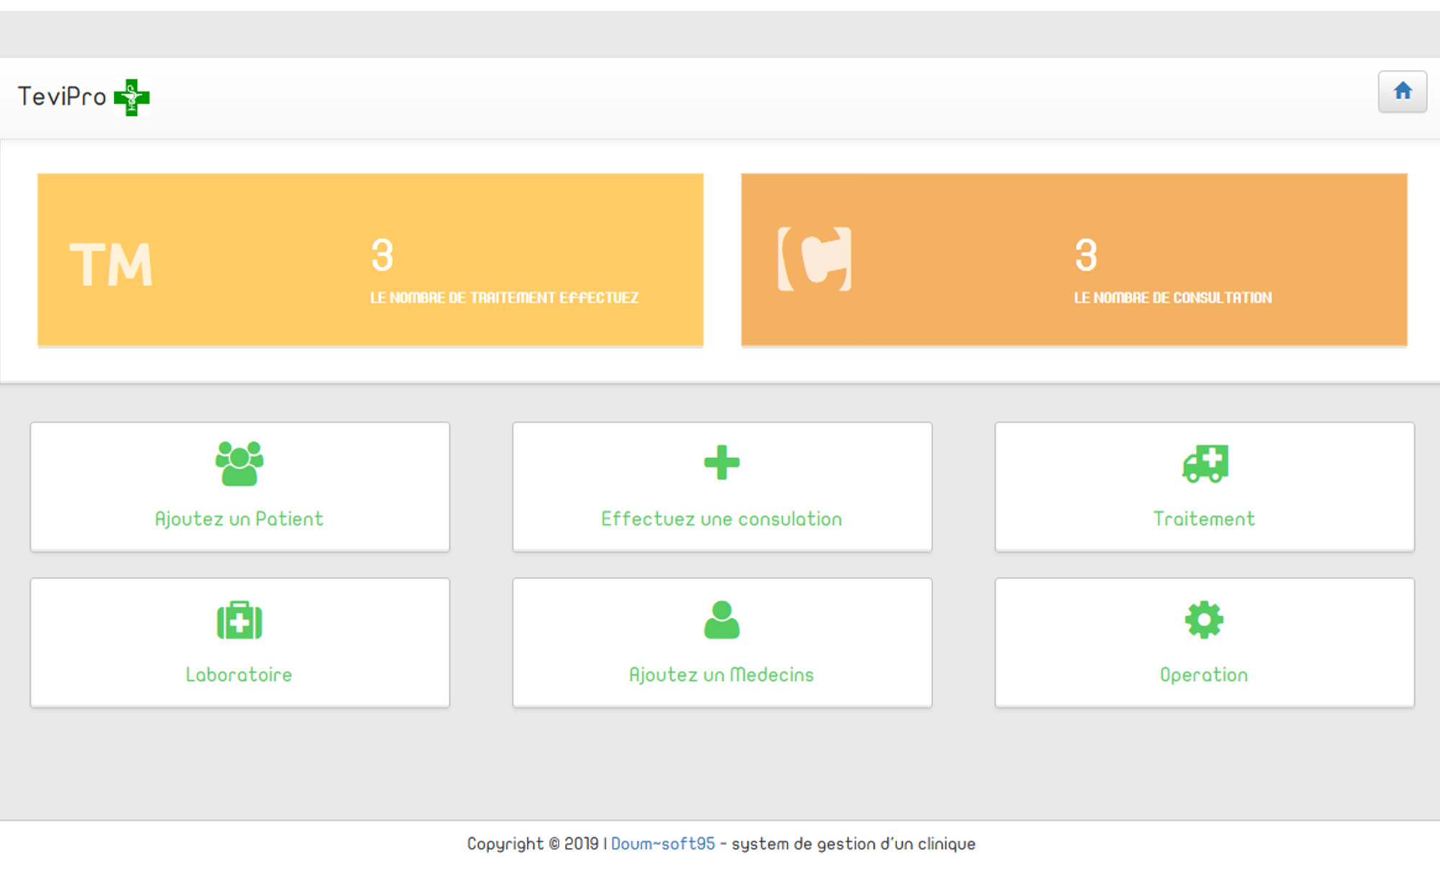Click the nombre de traitement effectuez card
This screenshot has width=1440, height=881.
point(504,297)
